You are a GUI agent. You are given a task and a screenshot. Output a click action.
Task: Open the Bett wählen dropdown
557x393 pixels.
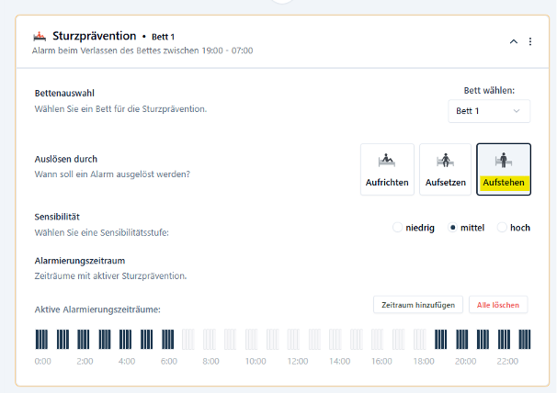(x=489, y=111)
